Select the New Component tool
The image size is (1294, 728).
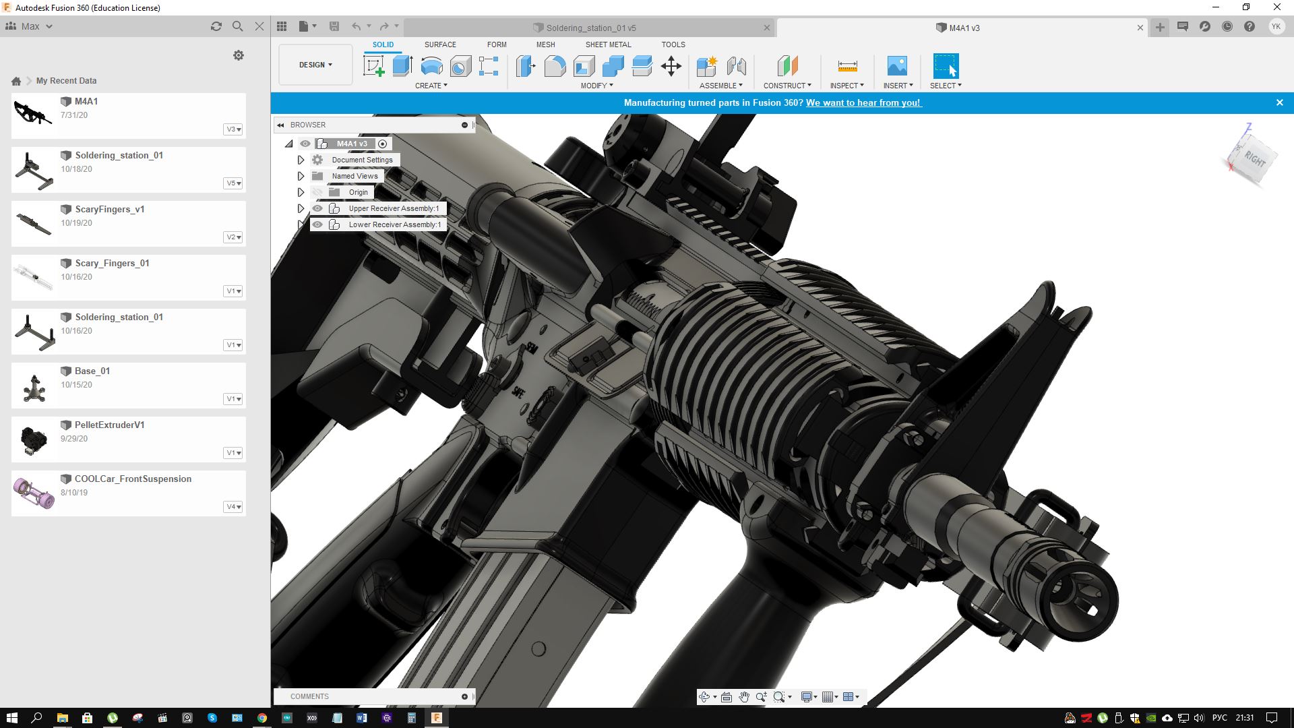coord(707,66)
